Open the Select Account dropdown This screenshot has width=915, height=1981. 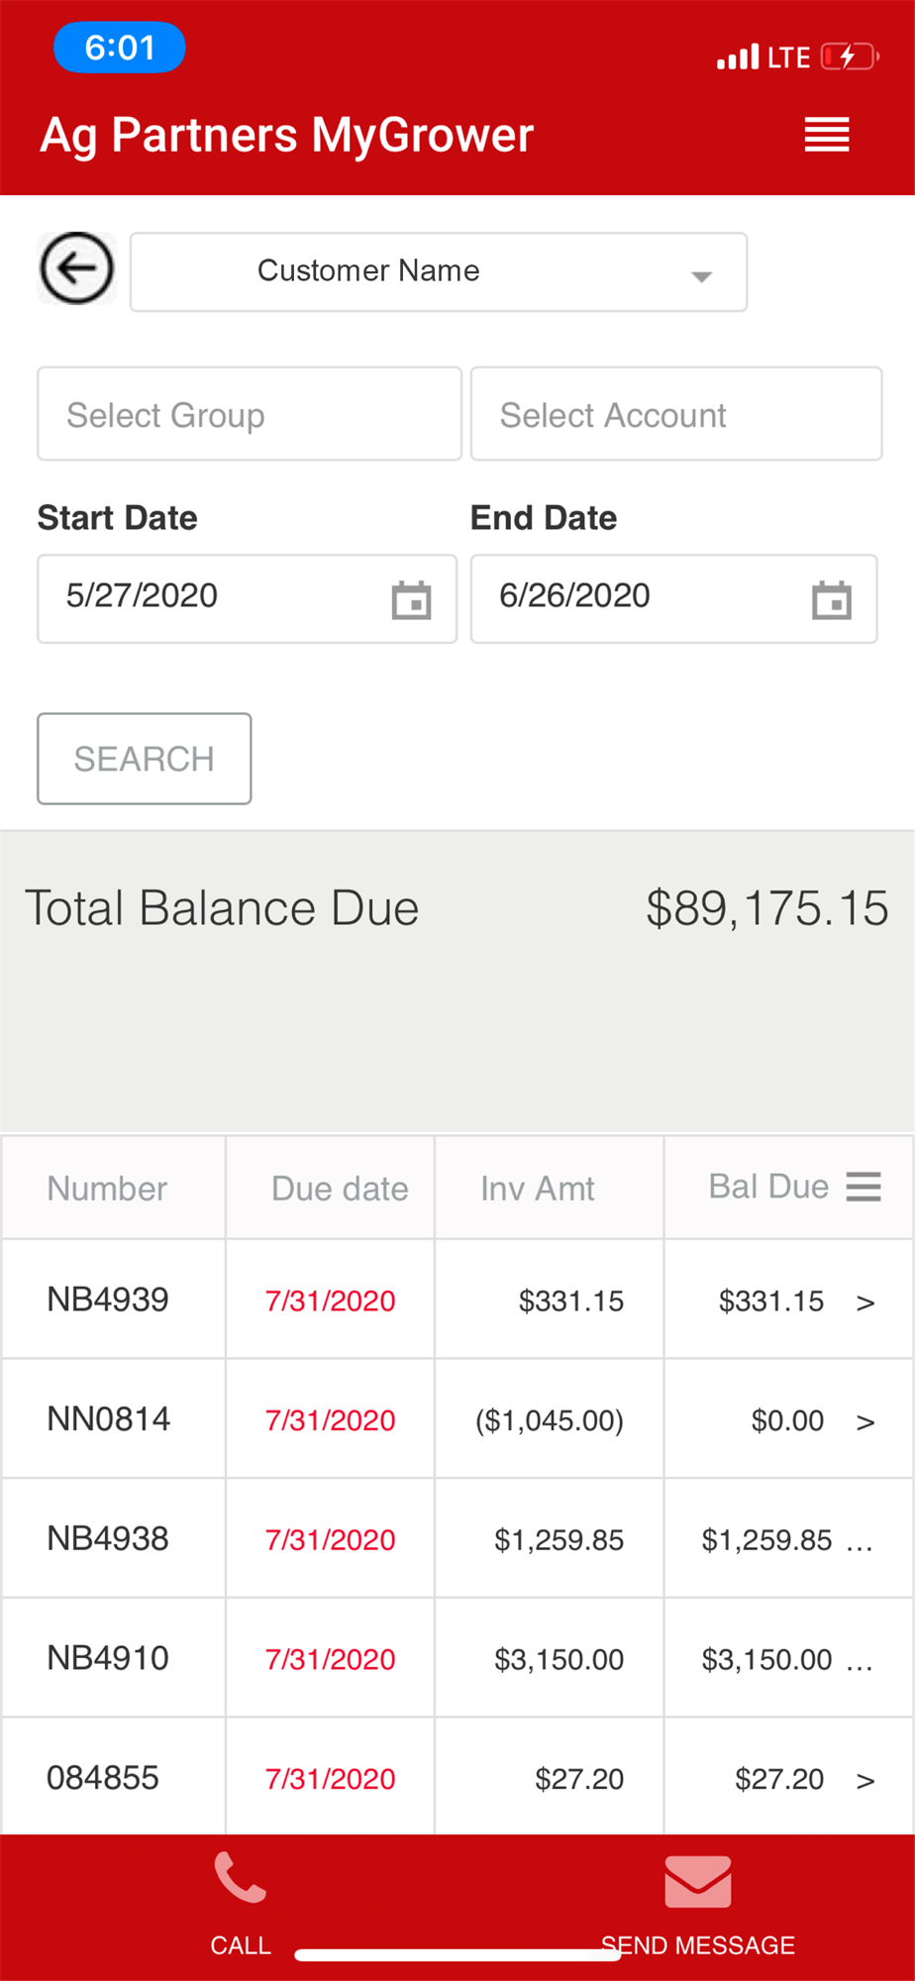click(676, 414)
